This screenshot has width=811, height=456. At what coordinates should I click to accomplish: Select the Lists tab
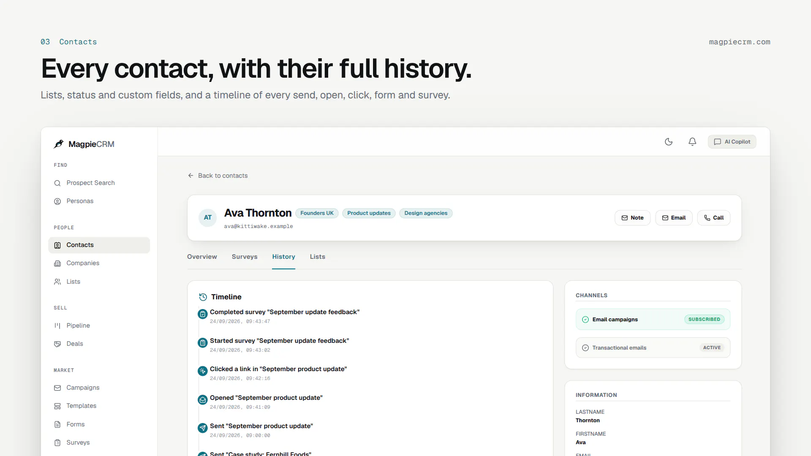tap(318, 257)
